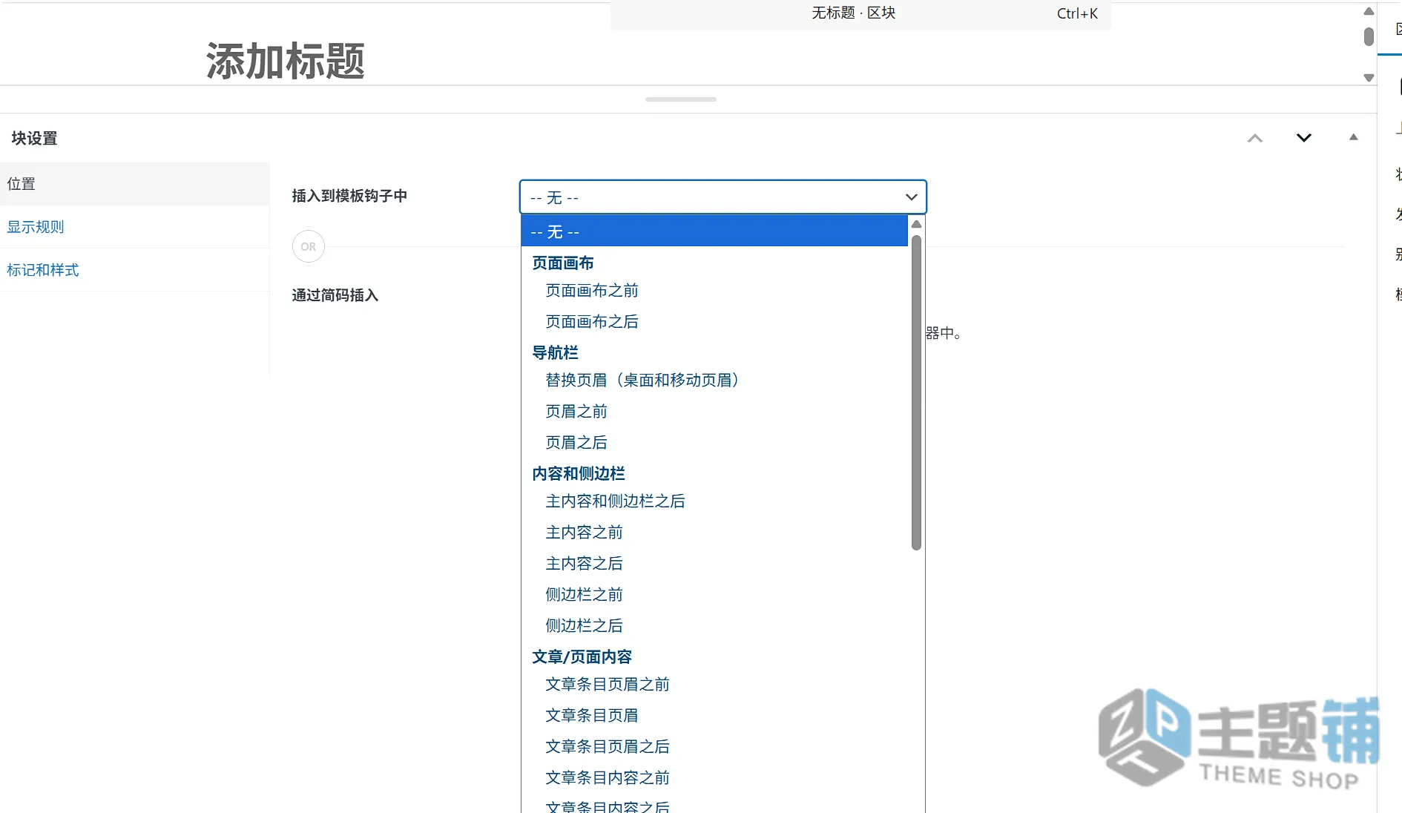
Task: Click the dropdown list scrollbar thumb
Action: pyautogui.click(x=916, y=392)
